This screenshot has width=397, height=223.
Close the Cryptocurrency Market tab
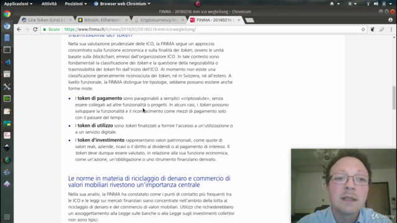click(x=182, y=20)
